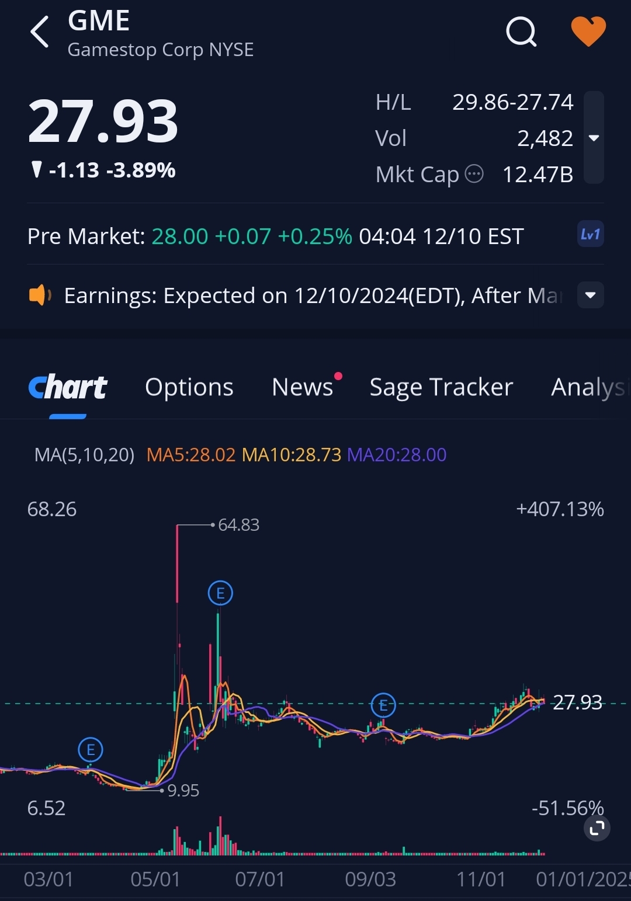Image resolution: width=631 pixels, height=901 pixels.
Task: Tap the 9.95 low price label
Action: coord(183,791)
